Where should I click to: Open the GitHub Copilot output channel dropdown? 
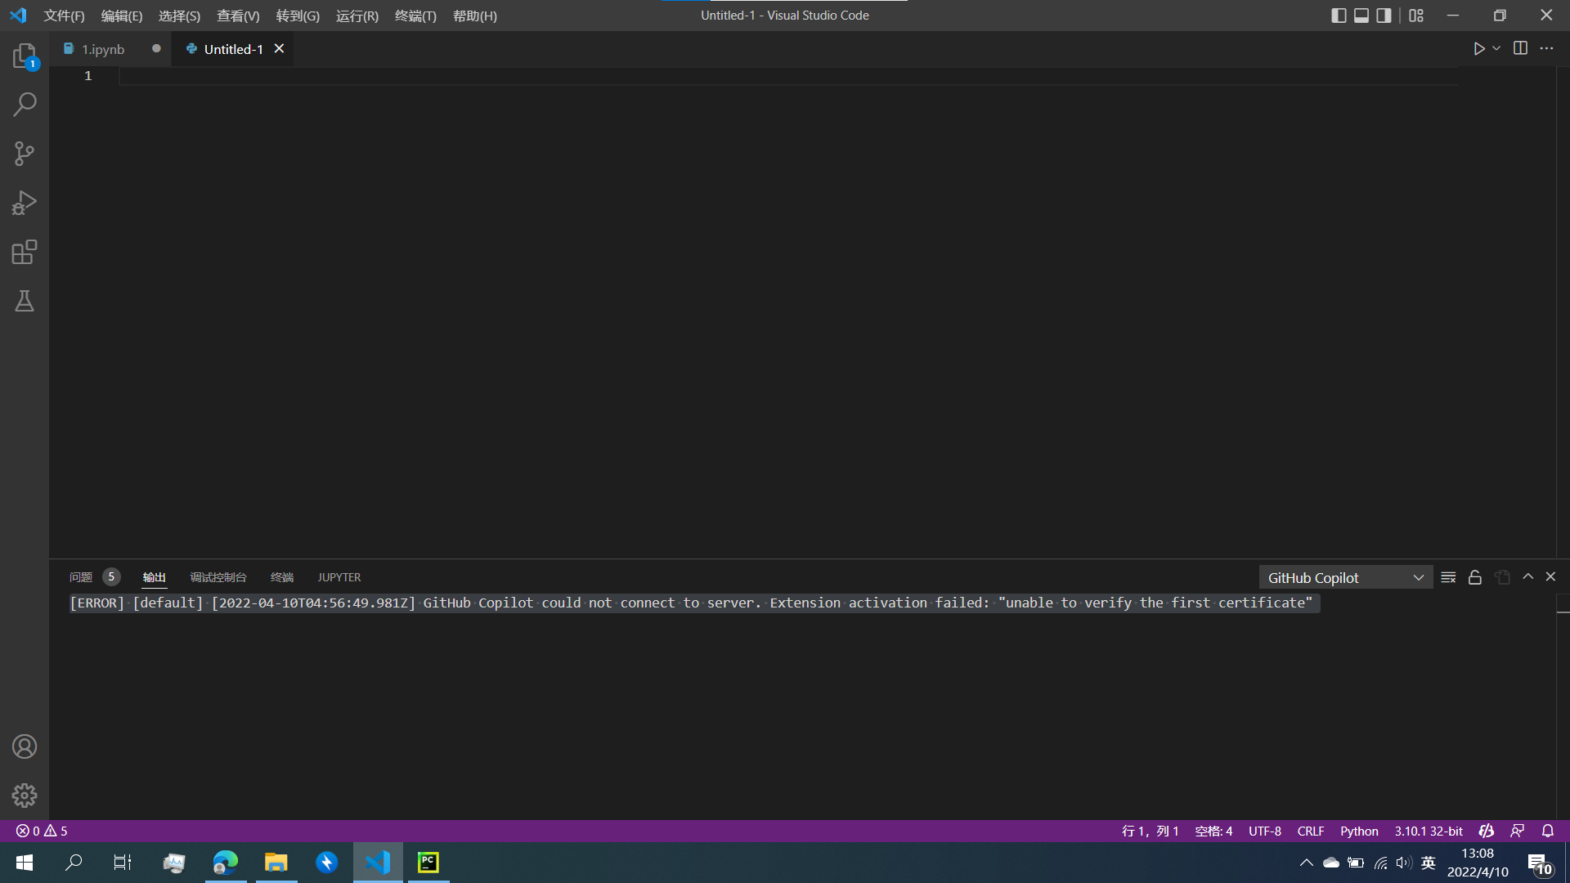[x=1345, y=576]
